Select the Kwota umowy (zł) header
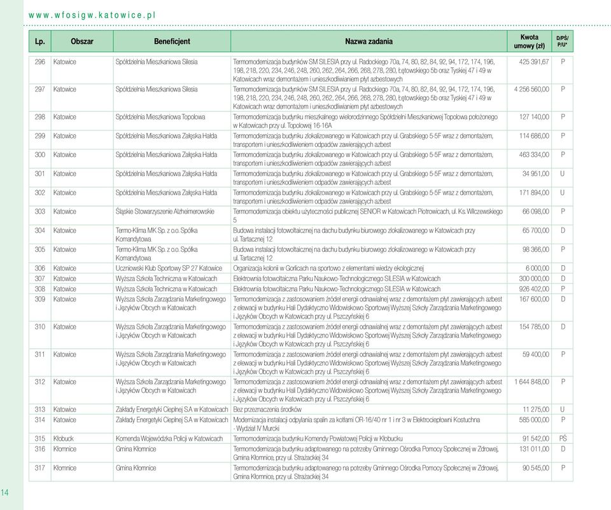Screen dimensions: 611x510 [529, 41]
